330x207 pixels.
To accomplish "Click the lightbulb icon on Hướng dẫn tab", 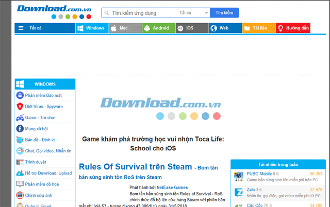I will pyautogui.click(x=280, y=28).
